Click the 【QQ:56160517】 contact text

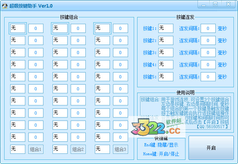click(x=212, y=127)
